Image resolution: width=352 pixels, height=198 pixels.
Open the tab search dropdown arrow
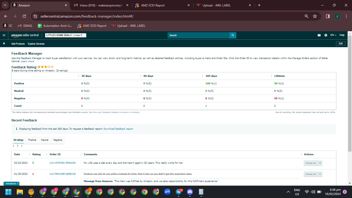[x=5, y=5]
